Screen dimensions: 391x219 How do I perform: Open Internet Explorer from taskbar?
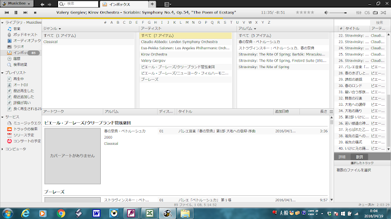(25, 214)
